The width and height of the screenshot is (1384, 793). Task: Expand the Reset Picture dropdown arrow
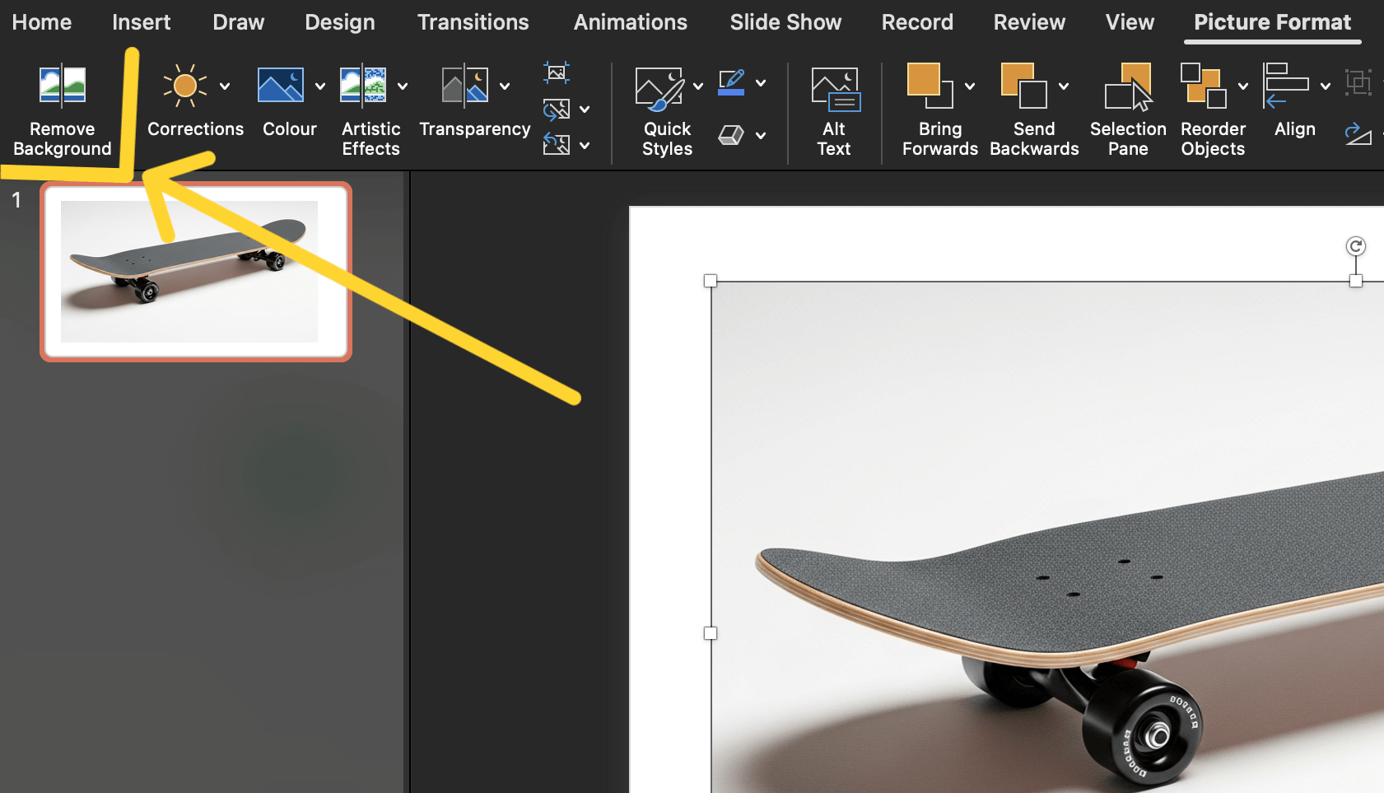coord(585,146)
